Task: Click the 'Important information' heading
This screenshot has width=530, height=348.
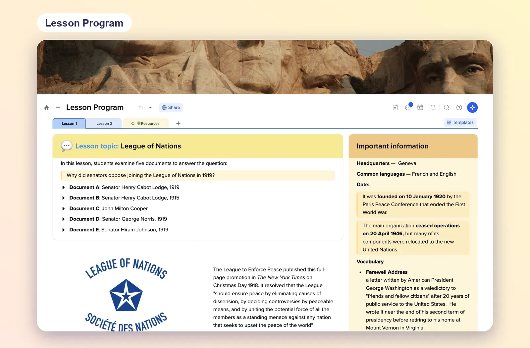Action: pyautogui.click(x=393, y=146)
